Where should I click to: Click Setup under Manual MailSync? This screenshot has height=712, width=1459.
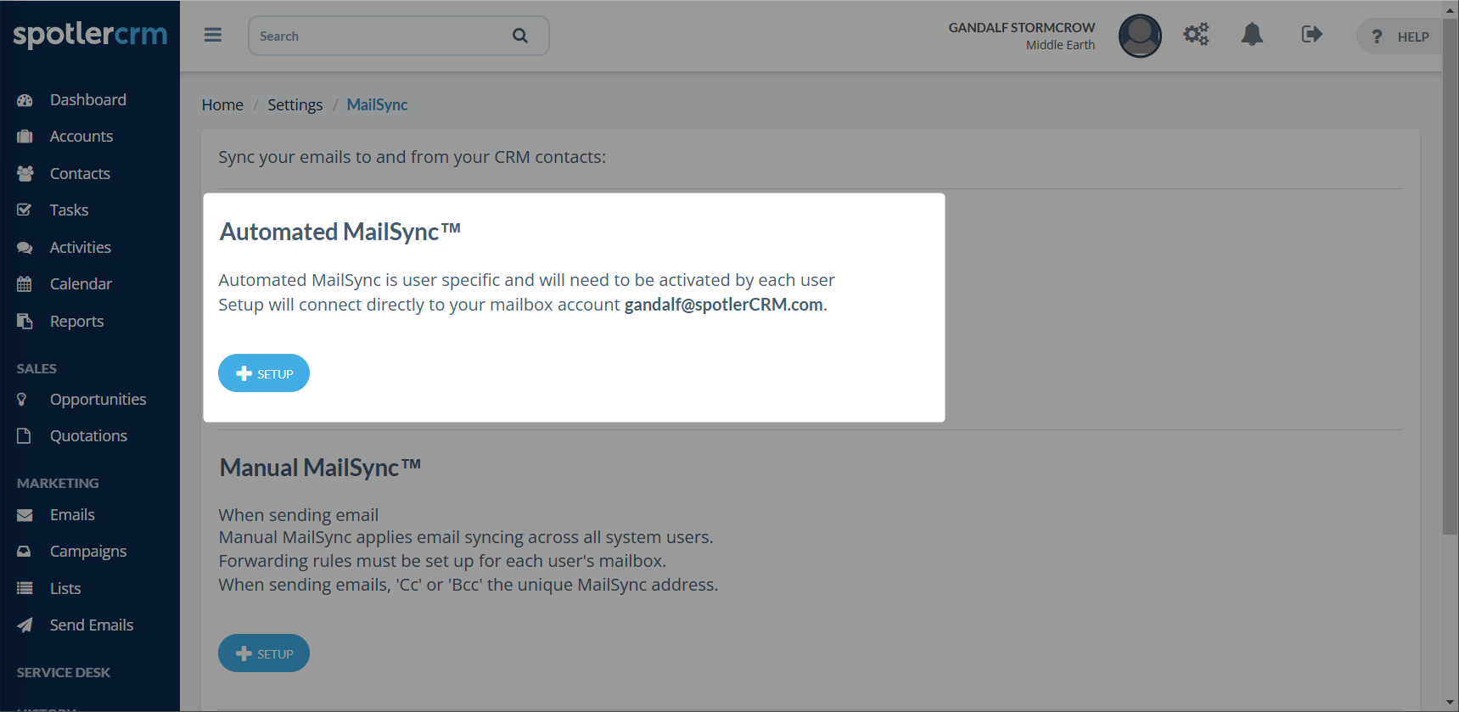coord(264,653)
